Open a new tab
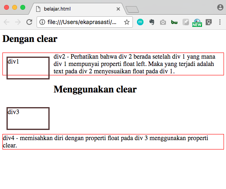This screenshot has height=189, width=226. tap(132, 9)
